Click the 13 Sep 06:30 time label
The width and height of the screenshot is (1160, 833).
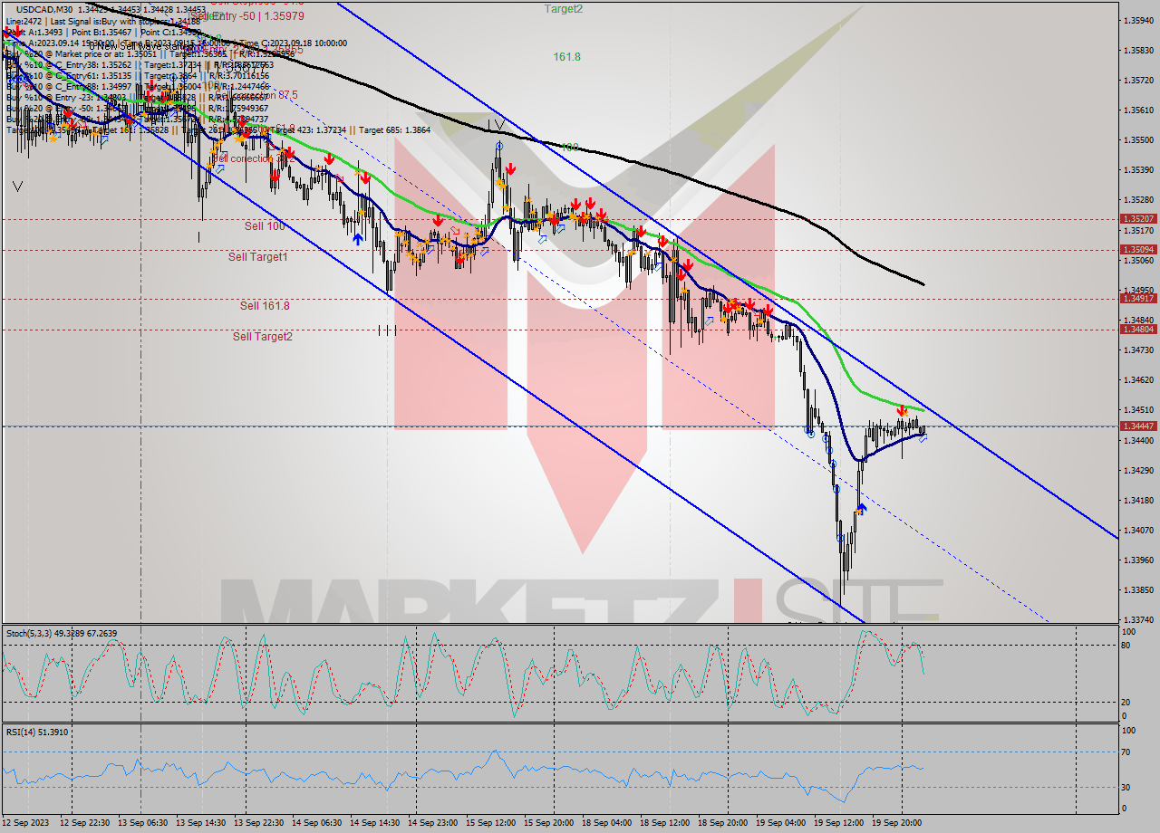[143, 823]
